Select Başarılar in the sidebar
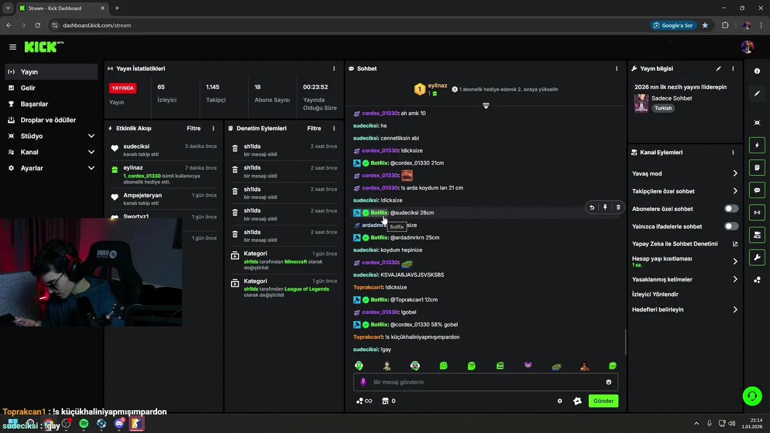 point(51,104)
